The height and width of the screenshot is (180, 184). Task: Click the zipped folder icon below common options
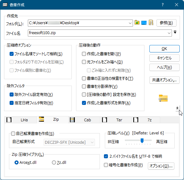click(x=163, y=98)
